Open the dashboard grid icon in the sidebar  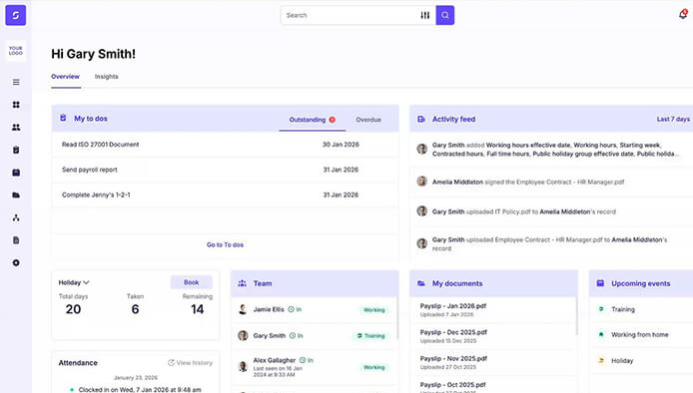(x=16, y=105)
